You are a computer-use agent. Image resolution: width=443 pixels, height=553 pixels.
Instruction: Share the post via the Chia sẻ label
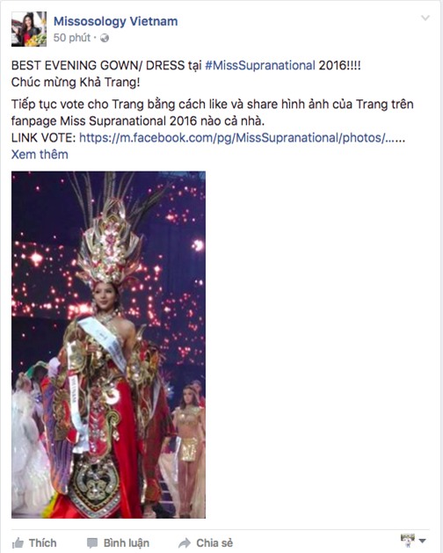point(214,543)
